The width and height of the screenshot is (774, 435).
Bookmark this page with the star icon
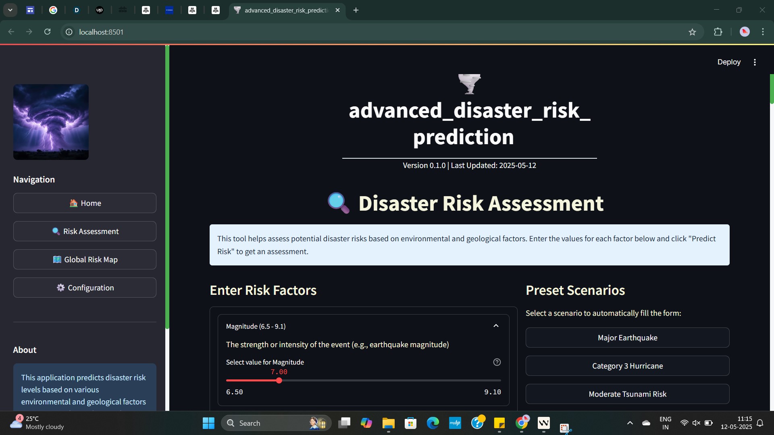click(x=692, y=32)
